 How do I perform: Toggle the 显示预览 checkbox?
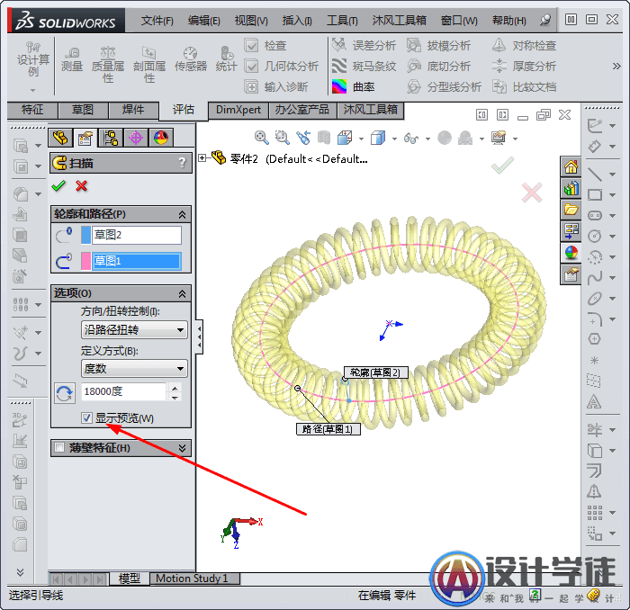point(86,418)
